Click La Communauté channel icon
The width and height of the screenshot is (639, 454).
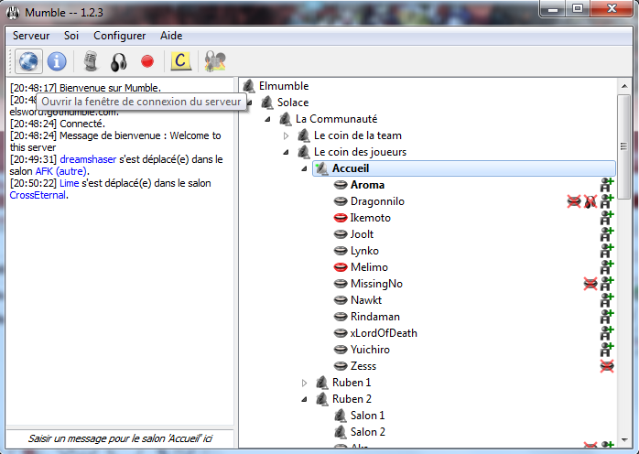pos(286,119)
